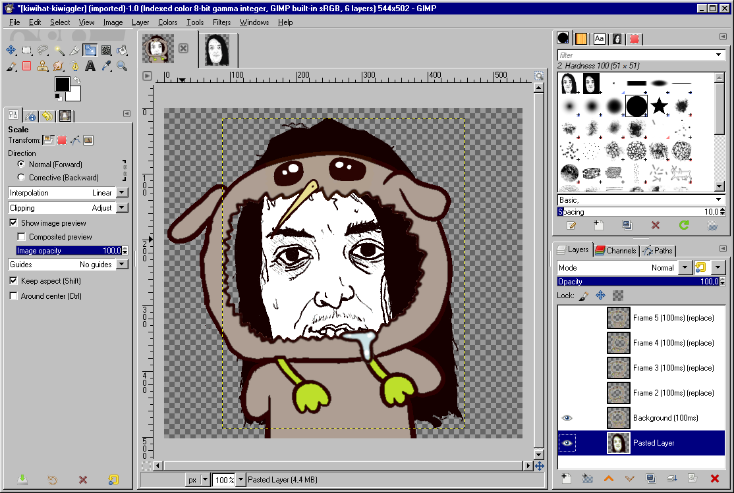This screenshot has height=493, width=734.
Task: Select the Bucket Fill tool
Action: coord(122,50)
